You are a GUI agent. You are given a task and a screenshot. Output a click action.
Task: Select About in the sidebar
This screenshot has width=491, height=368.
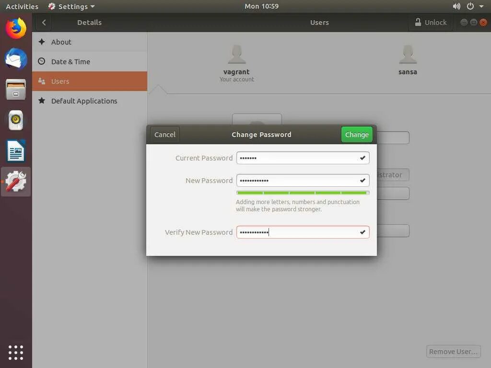(90, 42)
